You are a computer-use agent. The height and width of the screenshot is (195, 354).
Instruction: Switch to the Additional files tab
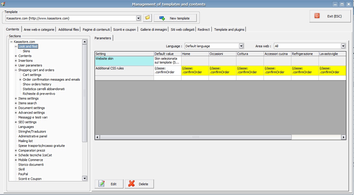[x=69, y=30]
